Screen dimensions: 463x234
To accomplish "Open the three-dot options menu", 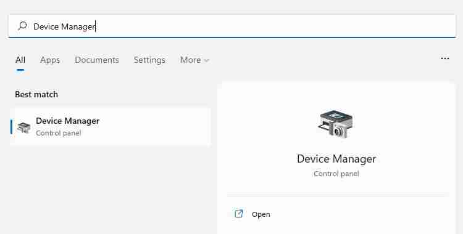I will pyautogui.click(x=444, y=58).
